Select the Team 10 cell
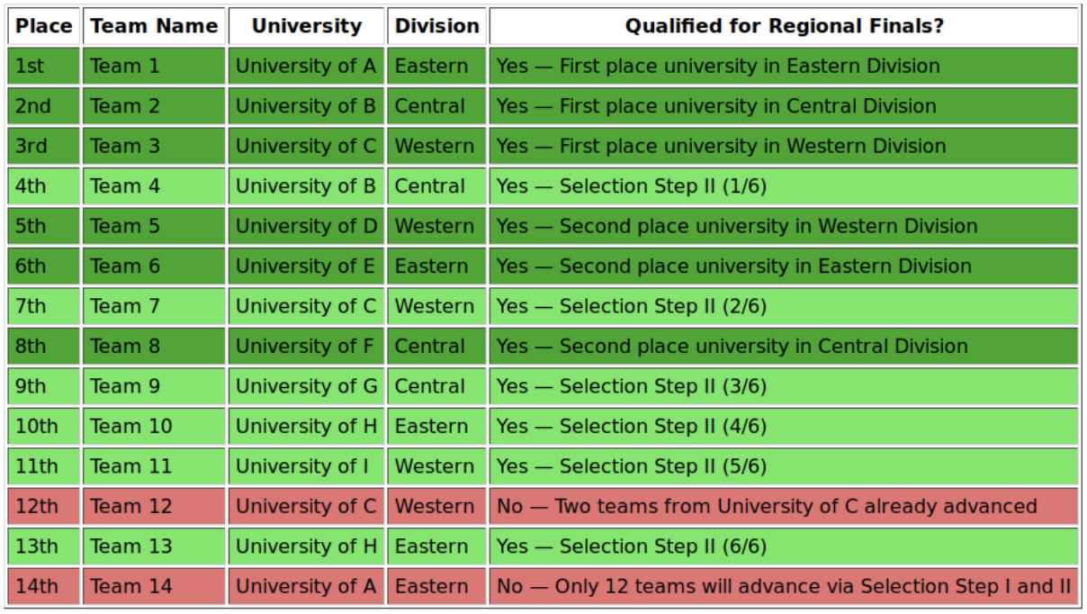 [x=154, y=426]
